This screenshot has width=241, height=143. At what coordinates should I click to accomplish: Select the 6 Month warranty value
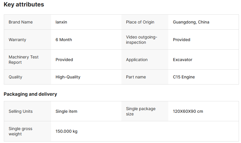point(64,40)
